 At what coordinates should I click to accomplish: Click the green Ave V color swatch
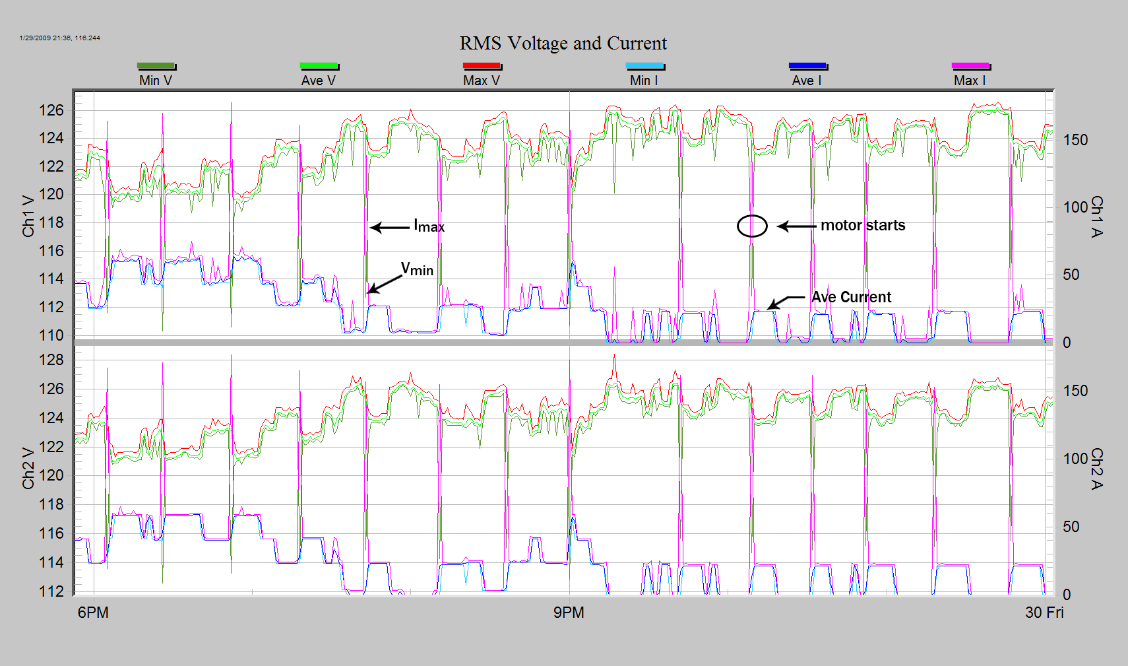pyautogui.click(x=319, y=66)
